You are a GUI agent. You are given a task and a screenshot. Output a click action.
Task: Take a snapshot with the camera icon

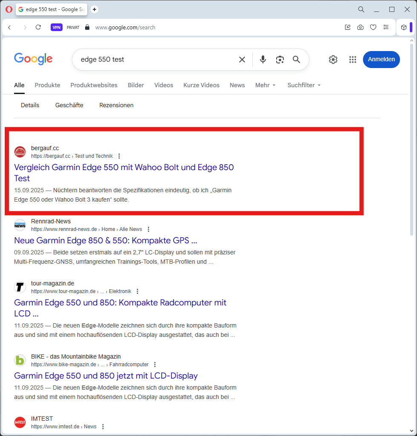pos(360,27)
